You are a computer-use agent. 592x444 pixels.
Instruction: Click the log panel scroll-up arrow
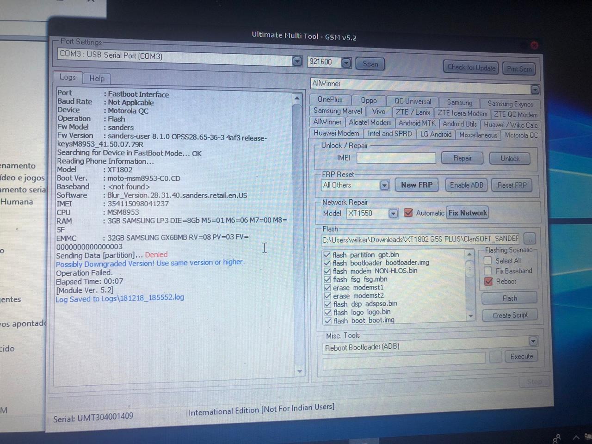pyautogui.click(x=297, y=98)
